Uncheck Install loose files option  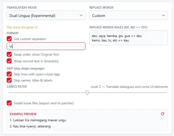pos(9,103)
